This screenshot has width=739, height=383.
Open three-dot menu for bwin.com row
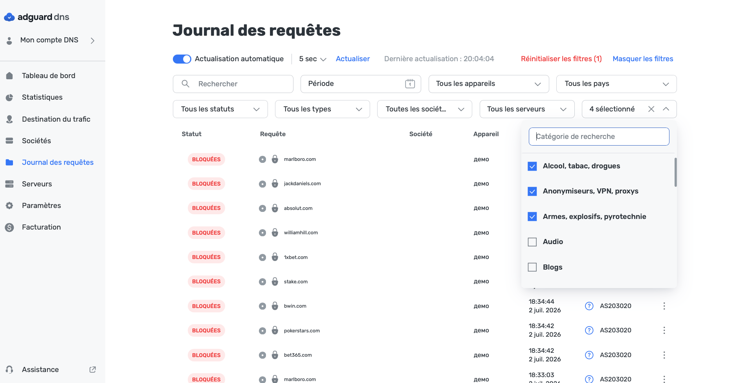coord(664,306)
